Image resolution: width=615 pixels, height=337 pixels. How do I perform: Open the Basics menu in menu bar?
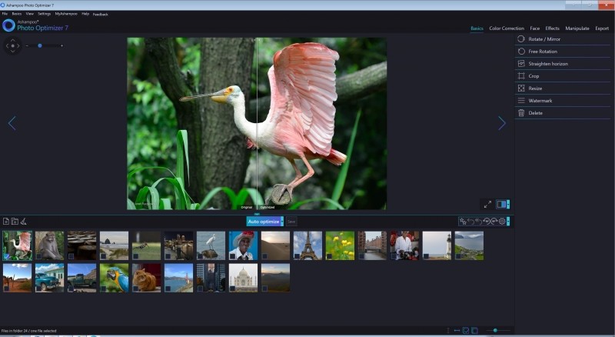16,14
